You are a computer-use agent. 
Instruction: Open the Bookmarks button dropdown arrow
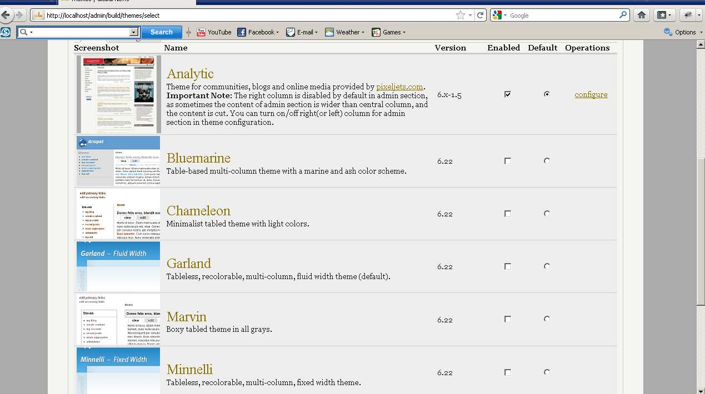coord(671,16)
